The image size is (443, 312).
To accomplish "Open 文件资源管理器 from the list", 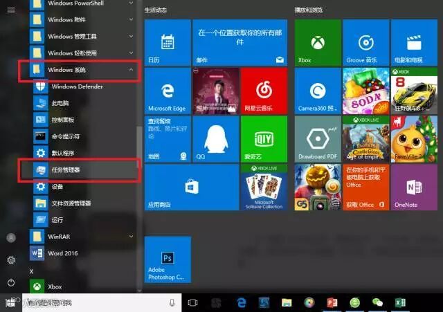I will pos(84,203).
